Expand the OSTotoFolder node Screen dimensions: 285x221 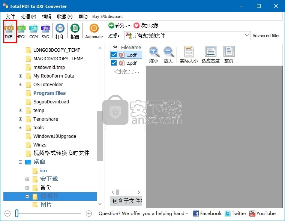[x=20, y=84]
